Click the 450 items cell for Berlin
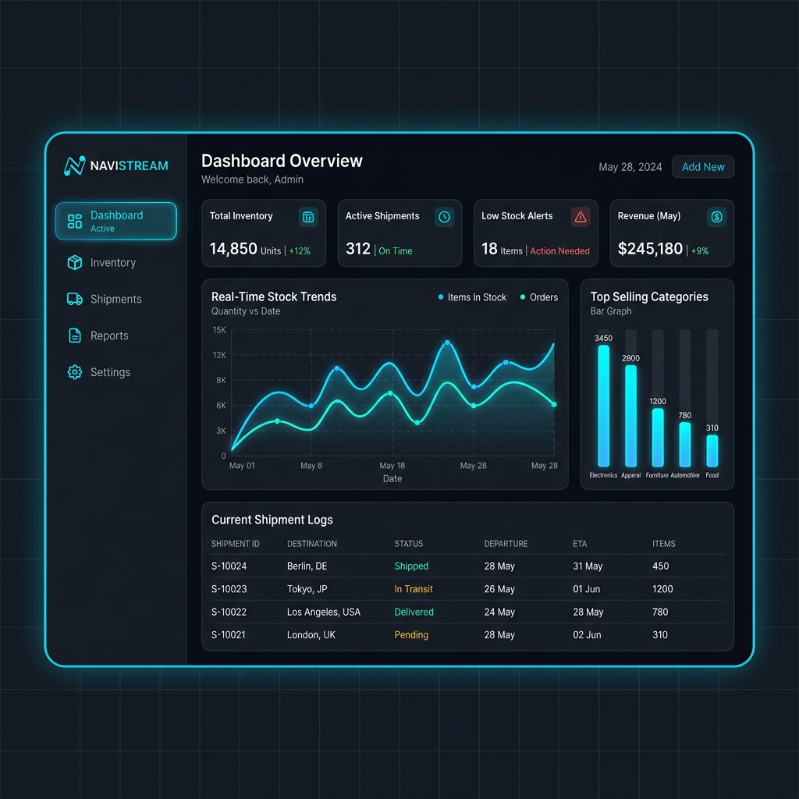The height and width of the screenshot is (799, 799). (x=660, y=566)
